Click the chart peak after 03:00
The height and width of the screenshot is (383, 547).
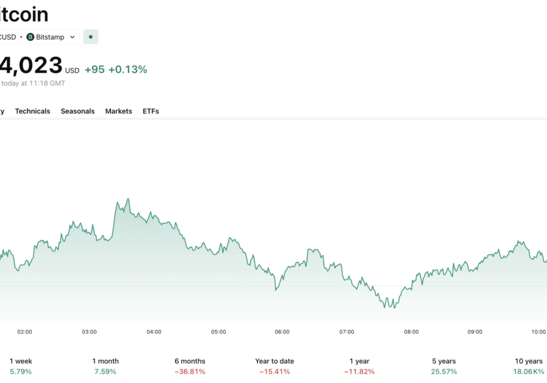point(128,200)
